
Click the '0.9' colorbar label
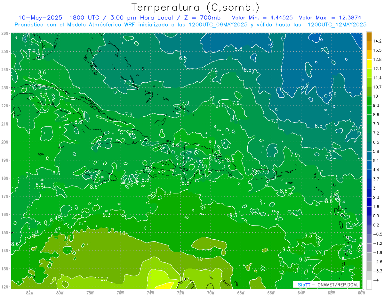(x=376, y=216)
